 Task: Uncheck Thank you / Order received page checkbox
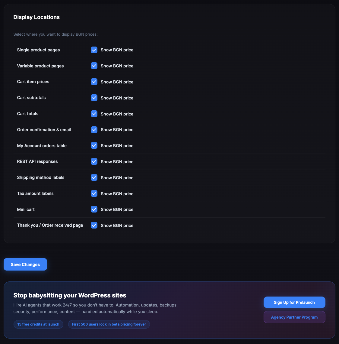pyautogui.click(x=94, y=226)
